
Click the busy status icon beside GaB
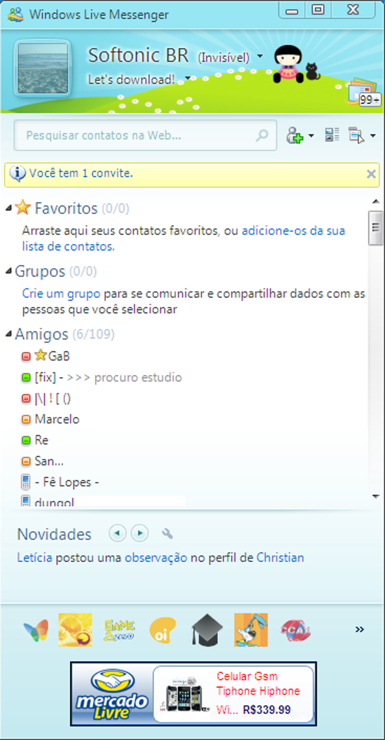click(25, 357)
